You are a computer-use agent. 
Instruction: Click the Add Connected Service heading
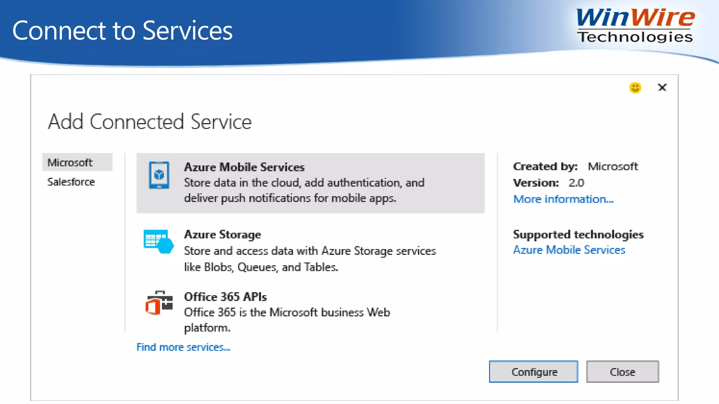click(150, 122)
